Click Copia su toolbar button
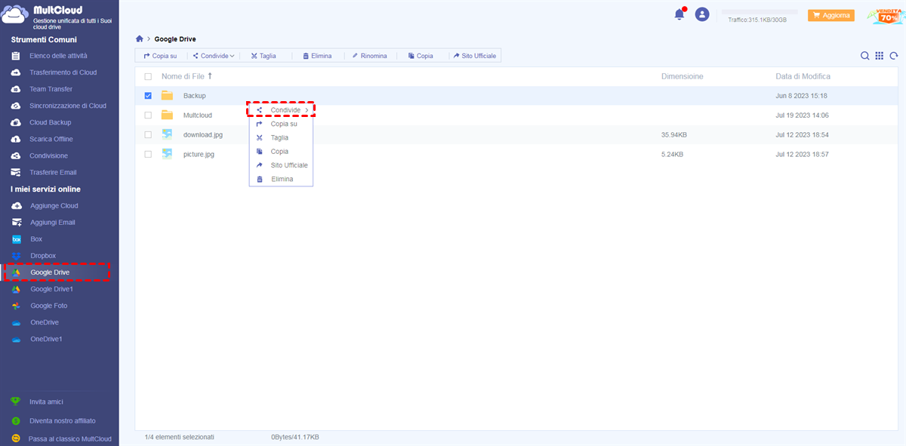Image resolution: width=906 pixels, height=446 pixels. 160,56
